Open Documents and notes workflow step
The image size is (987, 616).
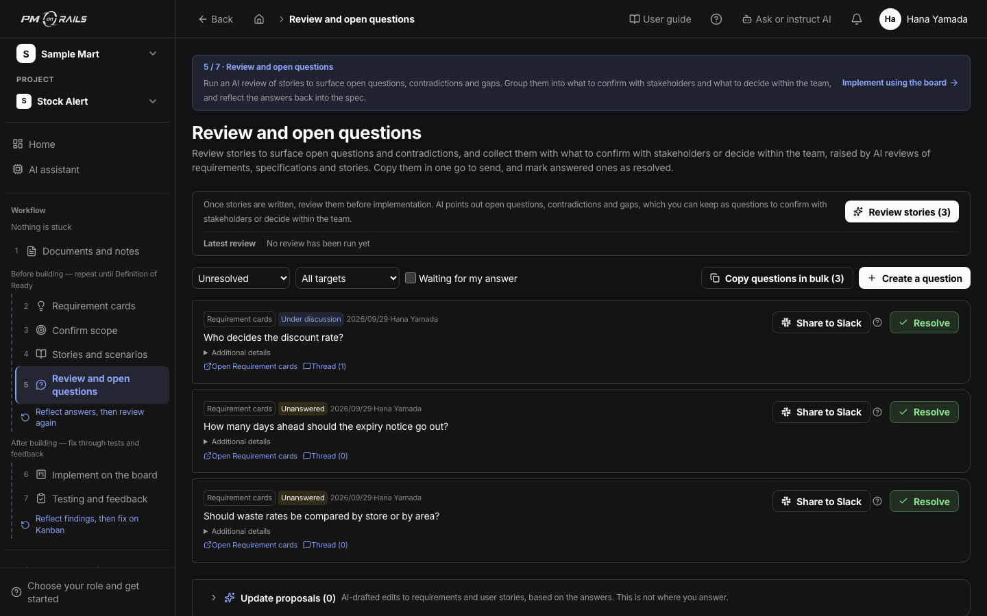click(x=87, y=251)
